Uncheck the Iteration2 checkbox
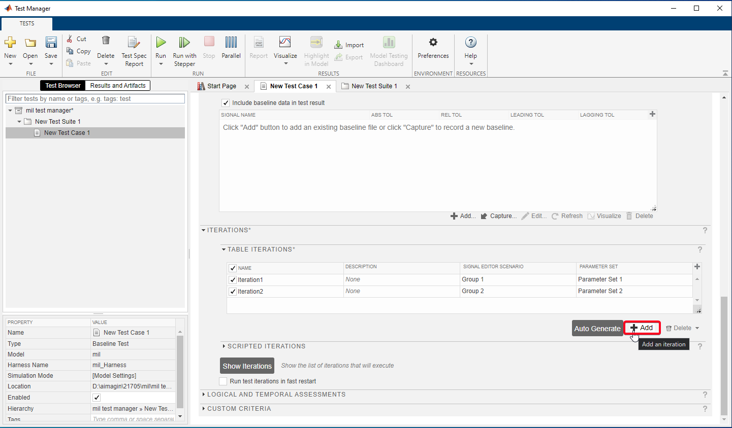This screenshot has width=732, height=428. (x=233, y=292)
